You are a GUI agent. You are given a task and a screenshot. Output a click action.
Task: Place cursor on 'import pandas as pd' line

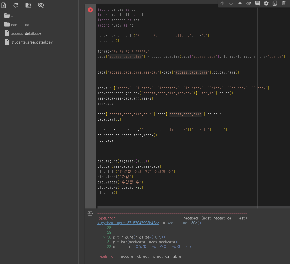pyautogui.click(x=116, y=10)
